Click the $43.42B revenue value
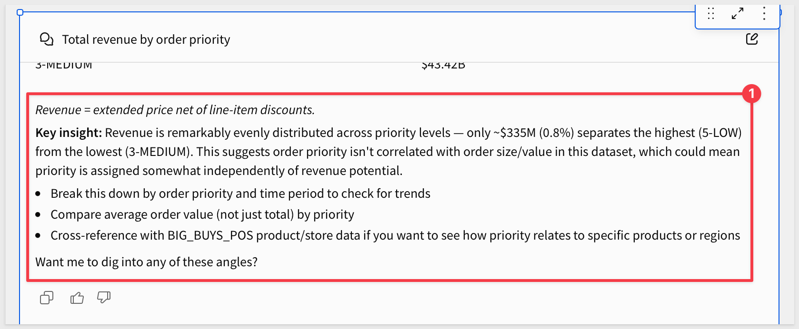 click(x=443, y=66)
